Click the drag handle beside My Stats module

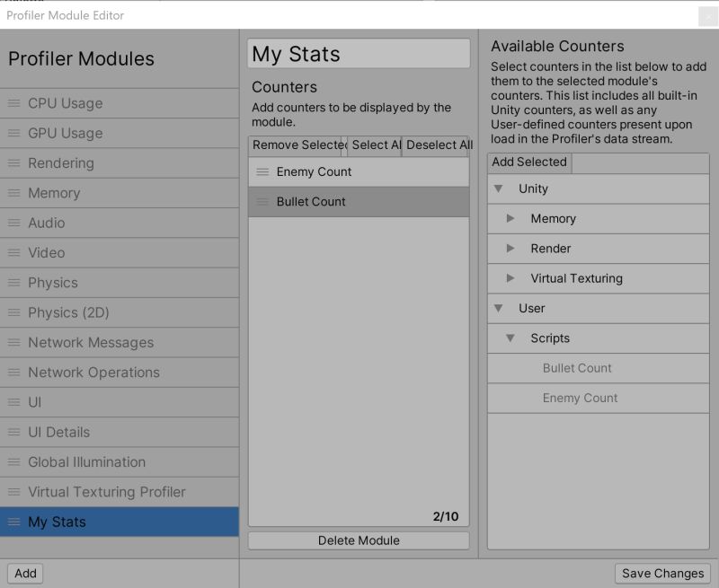13,522
